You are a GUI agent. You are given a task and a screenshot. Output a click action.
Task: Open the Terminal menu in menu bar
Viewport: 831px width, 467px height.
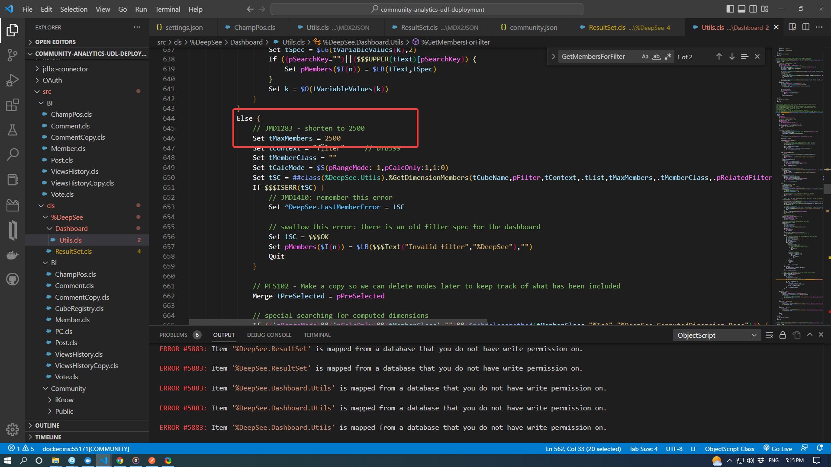click(x=167, y=9)
